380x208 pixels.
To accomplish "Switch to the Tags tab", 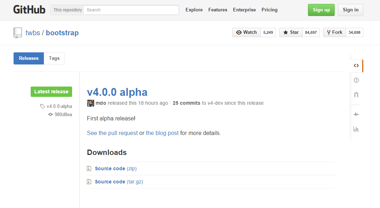I will click(x=54, y=58).
